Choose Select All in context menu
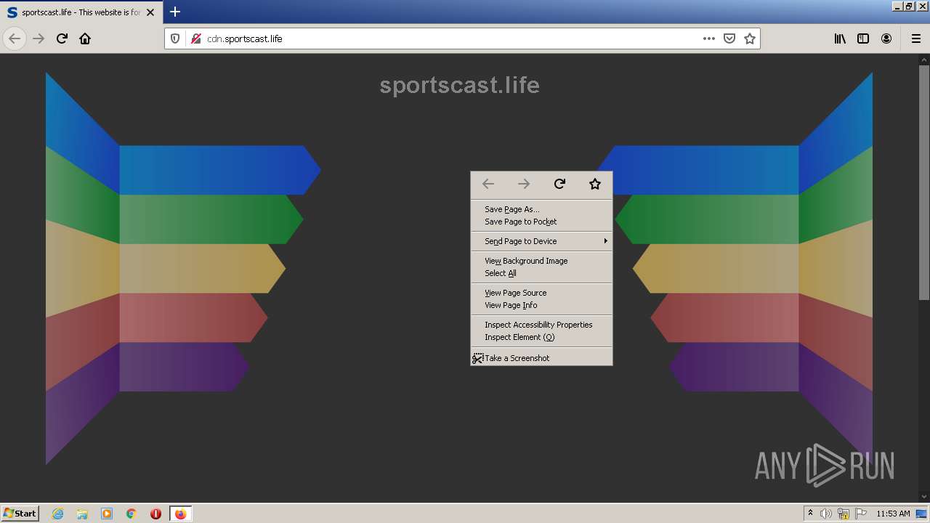 (541, 273)
